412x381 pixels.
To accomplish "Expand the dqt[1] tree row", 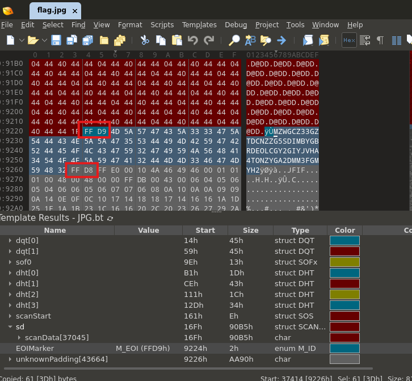I will [x=10, y=251].
